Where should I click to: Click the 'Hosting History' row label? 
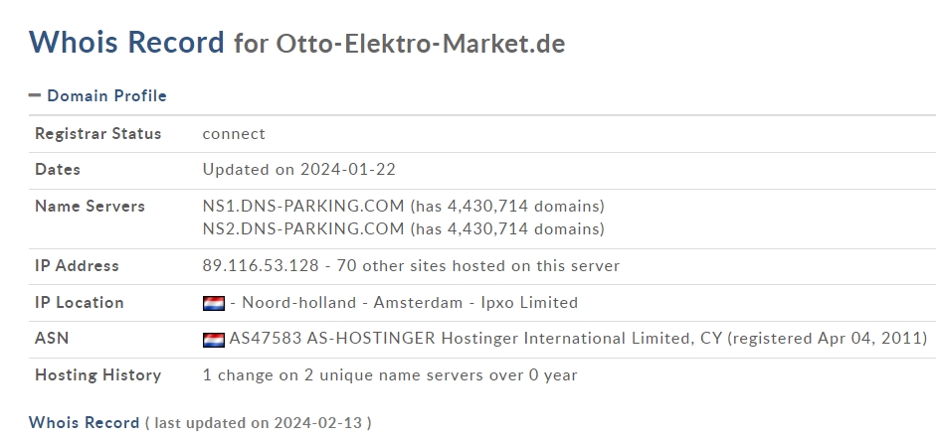tap(98, 375)
